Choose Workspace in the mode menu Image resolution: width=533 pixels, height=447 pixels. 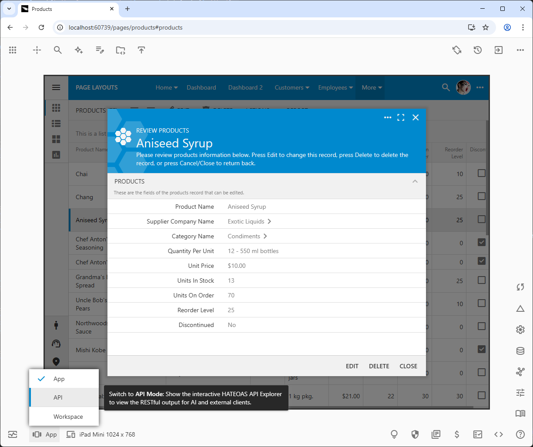pyautogui.click(x=68, y=417)
